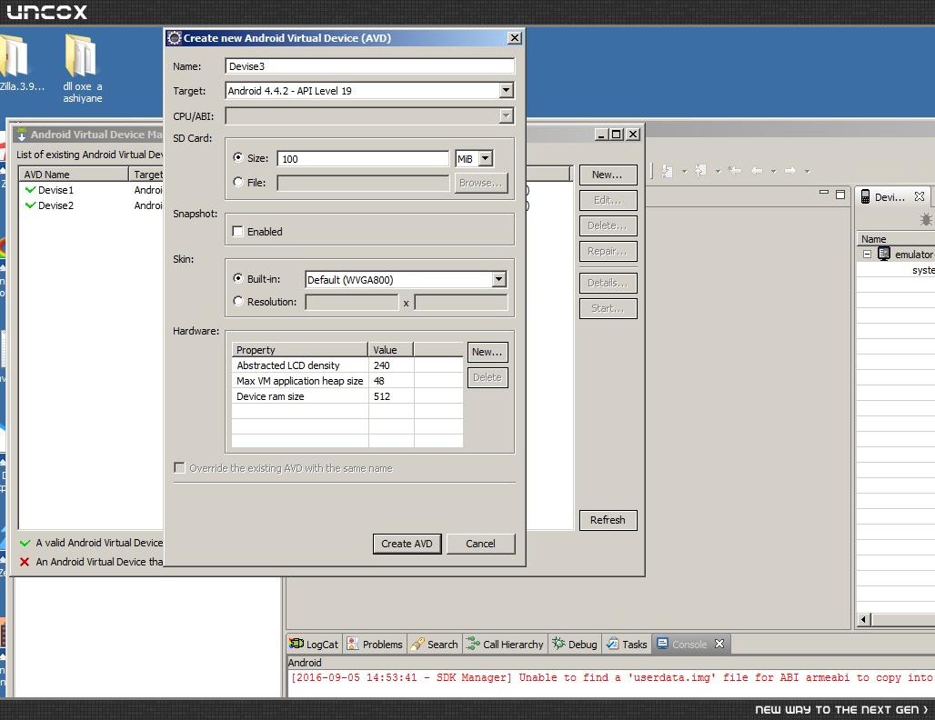Image resolution: width=935 pixels, height=720 pixels.
Task: Click the Name input field with Devise3
Action: point(369,66)
